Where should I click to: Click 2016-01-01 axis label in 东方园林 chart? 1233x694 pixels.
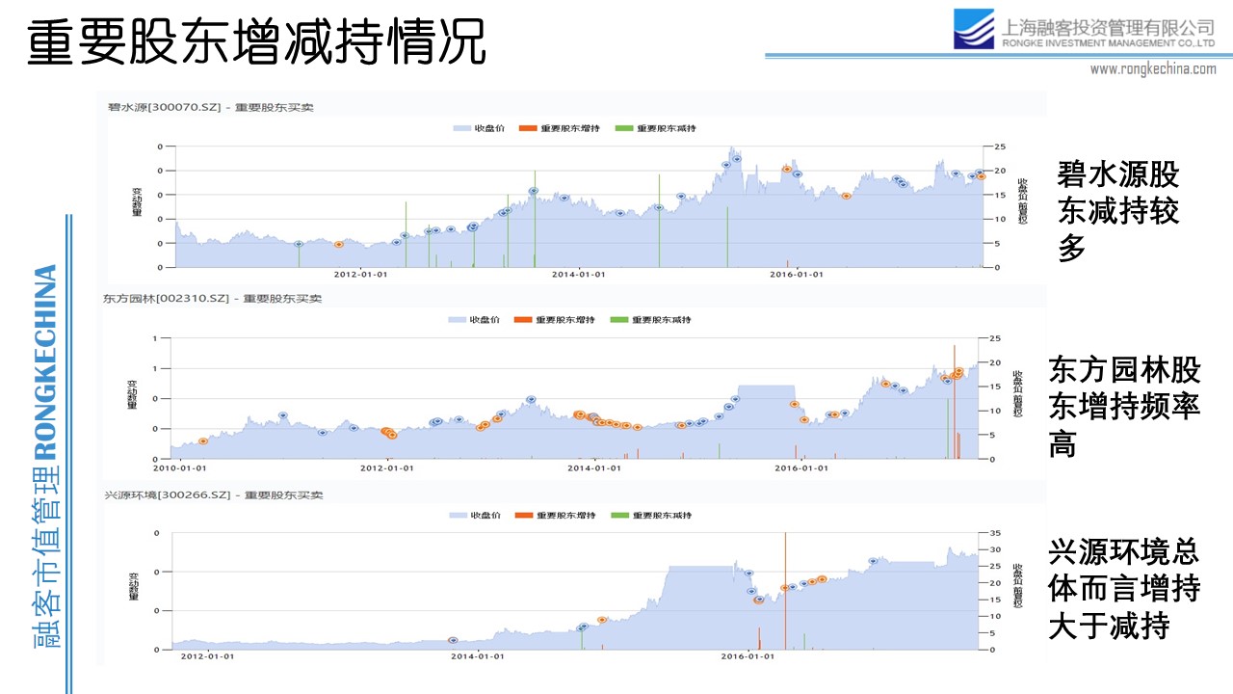[x=801, y=467]
